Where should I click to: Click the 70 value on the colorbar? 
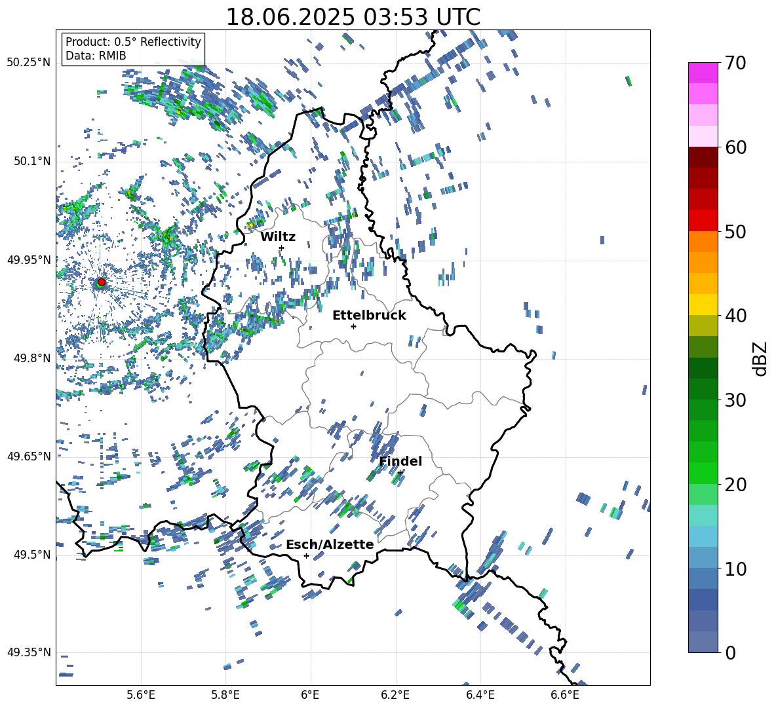[735, 63]
